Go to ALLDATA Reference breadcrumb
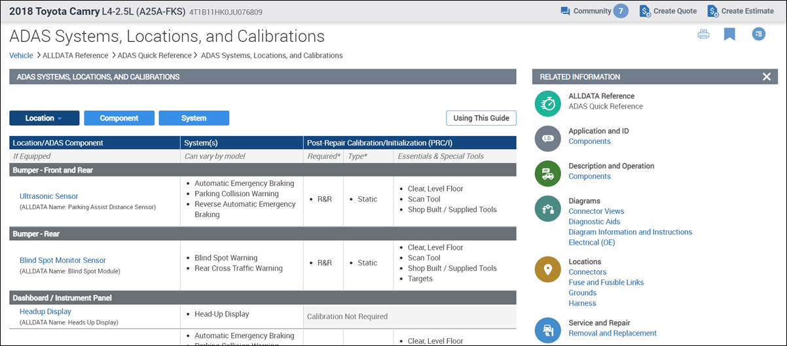Screen dimensions: 787x346 tap(75, 56)
